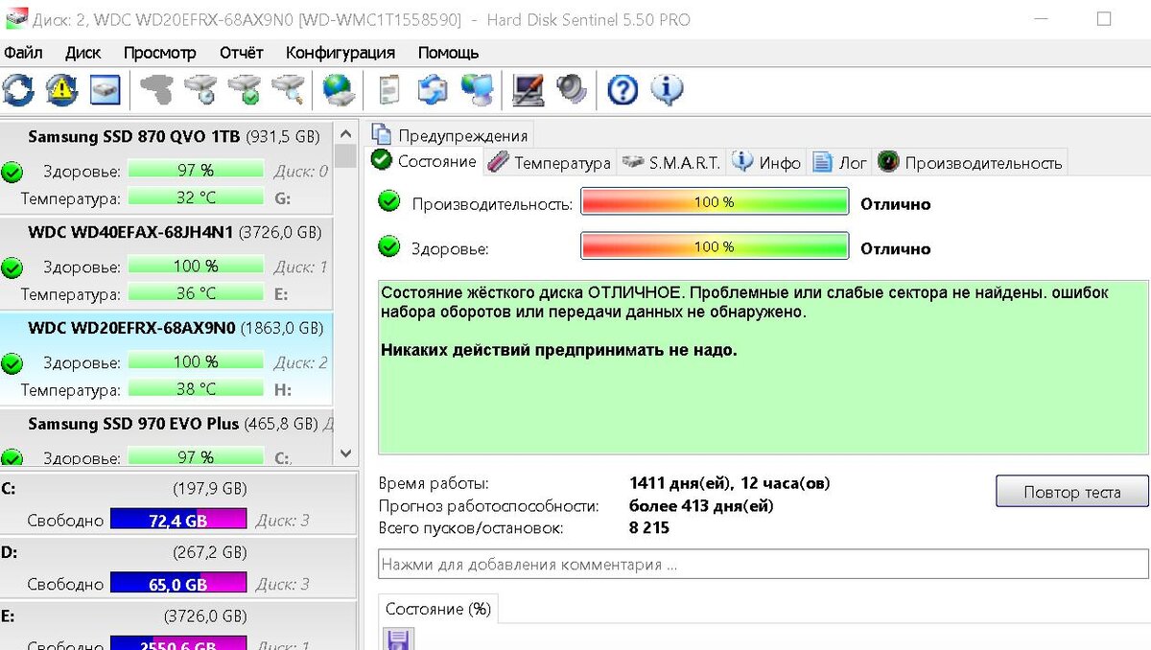Click the comment field Нажми для добавления комментария
1151x650 pixels.
[x=763, y=565]
